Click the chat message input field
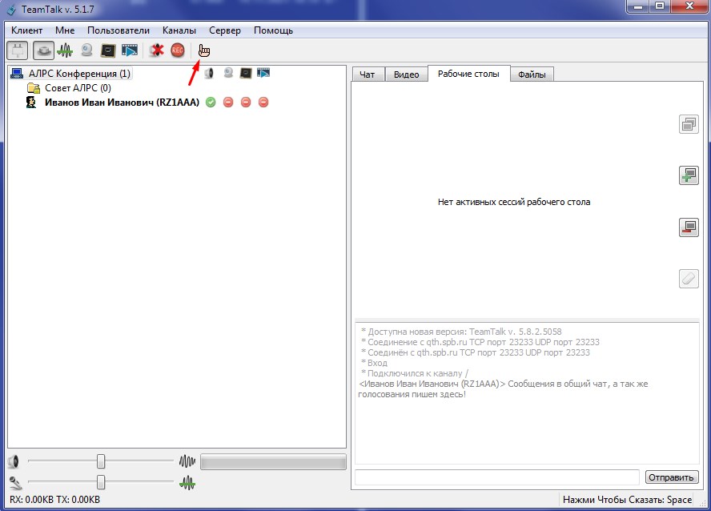 click(x=496, y=477)
